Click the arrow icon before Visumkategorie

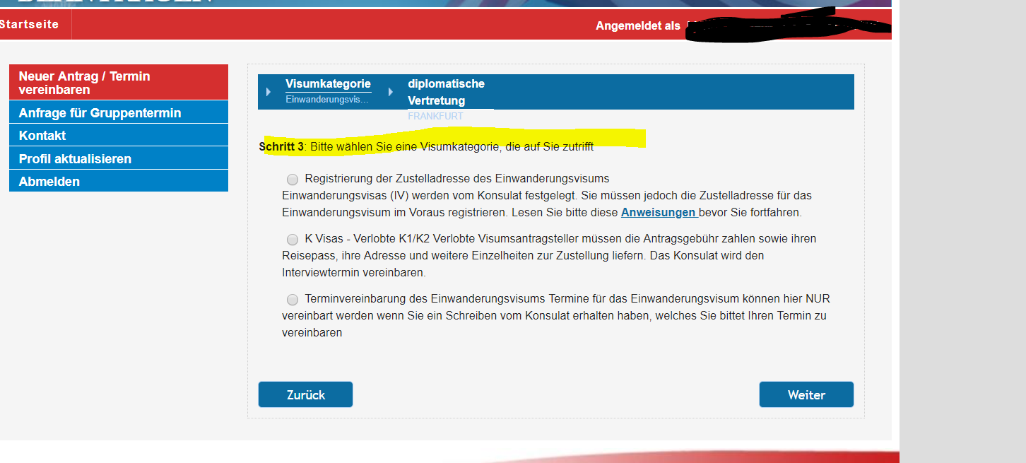pos(268,92)
